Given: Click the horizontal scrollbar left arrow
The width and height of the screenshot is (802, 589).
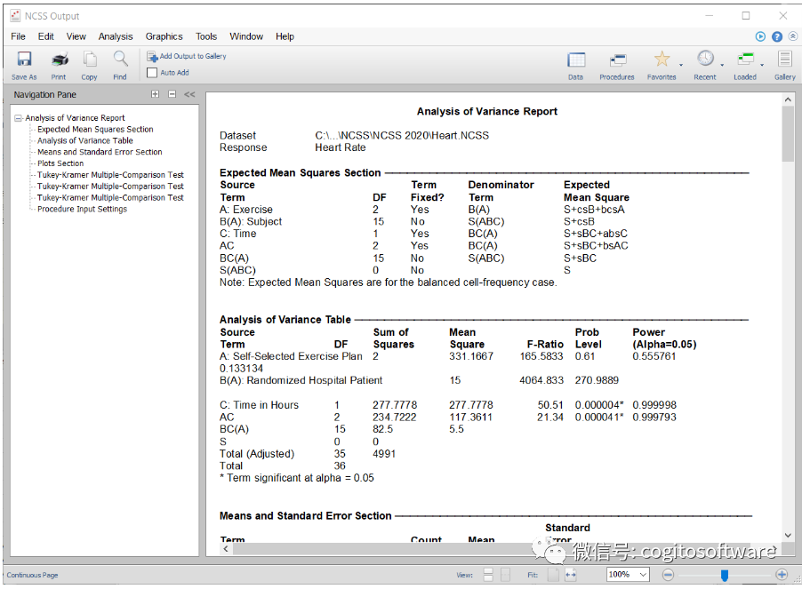Looking at the screenshot, I should coord(226,549).
